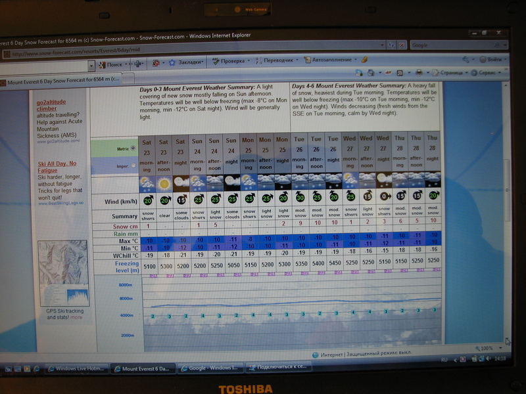The width and height of the screenshot is (526, 394).
Task: Select the Metric units radio button
Action: pyautogui.click(x=133, y=148)
